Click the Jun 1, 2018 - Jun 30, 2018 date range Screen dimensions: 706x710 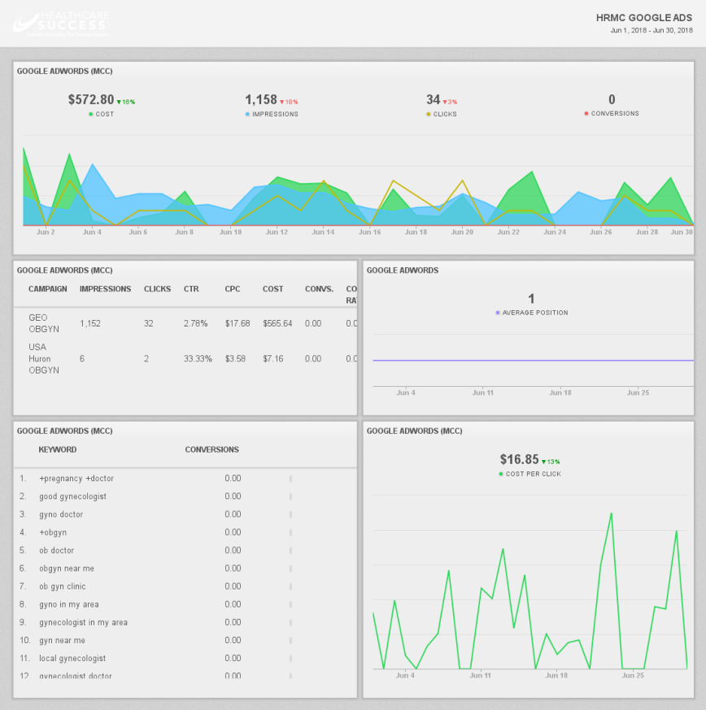click(x=652, y=30)
